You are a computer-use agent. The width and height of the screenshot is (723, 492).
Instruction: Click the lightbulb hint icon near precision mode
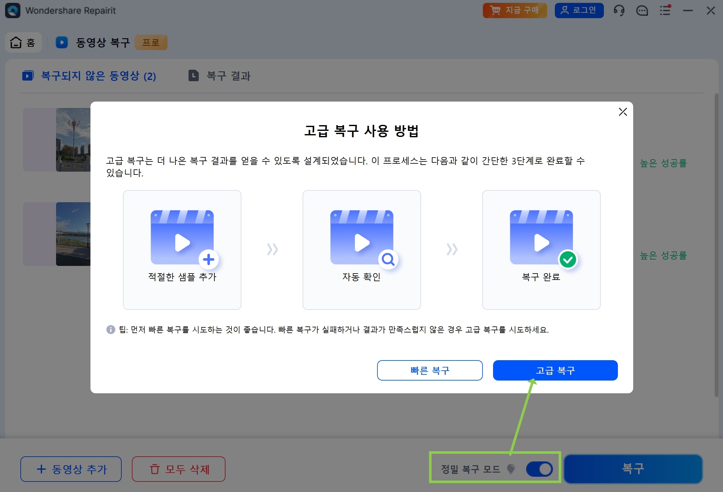click(511, 469)
